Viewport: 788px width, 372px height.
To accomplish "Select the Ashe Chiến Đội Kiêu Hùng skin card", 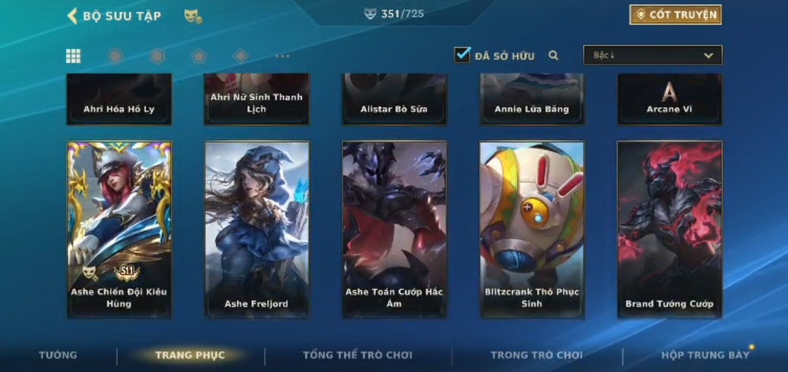I will pos(119,230).
